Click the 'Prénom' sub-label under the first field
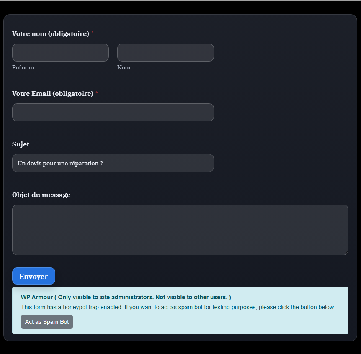Screen dimensions: 361x354 click(23, 67)
